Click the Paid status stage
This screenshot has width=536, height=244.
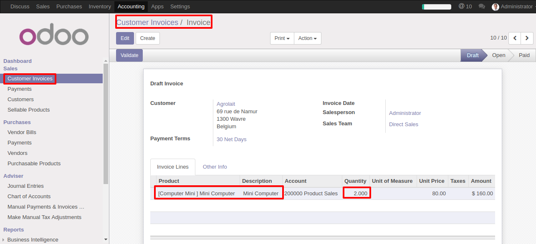point(524,55)
